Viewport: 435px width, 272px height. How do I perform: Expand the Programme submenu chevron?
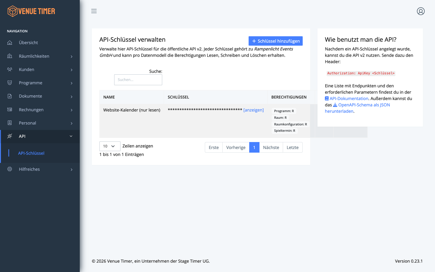point(72,83)
